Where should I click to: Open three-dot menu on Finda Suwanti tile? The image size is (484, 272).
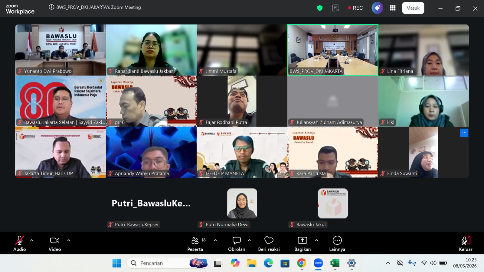464,133
